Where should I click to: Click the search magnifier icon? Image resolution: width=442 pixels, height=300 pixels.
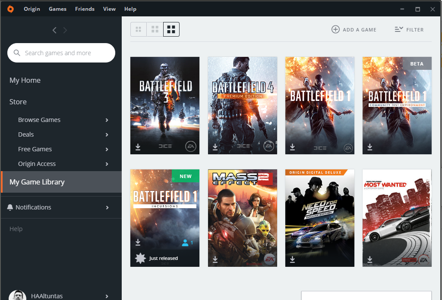click(17, 53)
